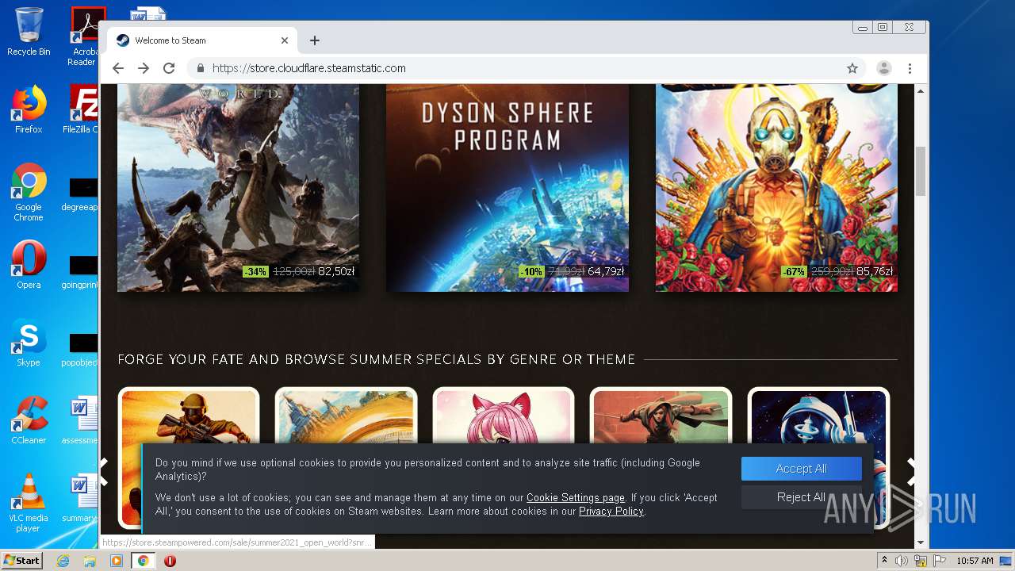The width and height of the screenshot is (1015, 571).
Task: Open the Monster Hunter World game card
Action: pos(238,187)
